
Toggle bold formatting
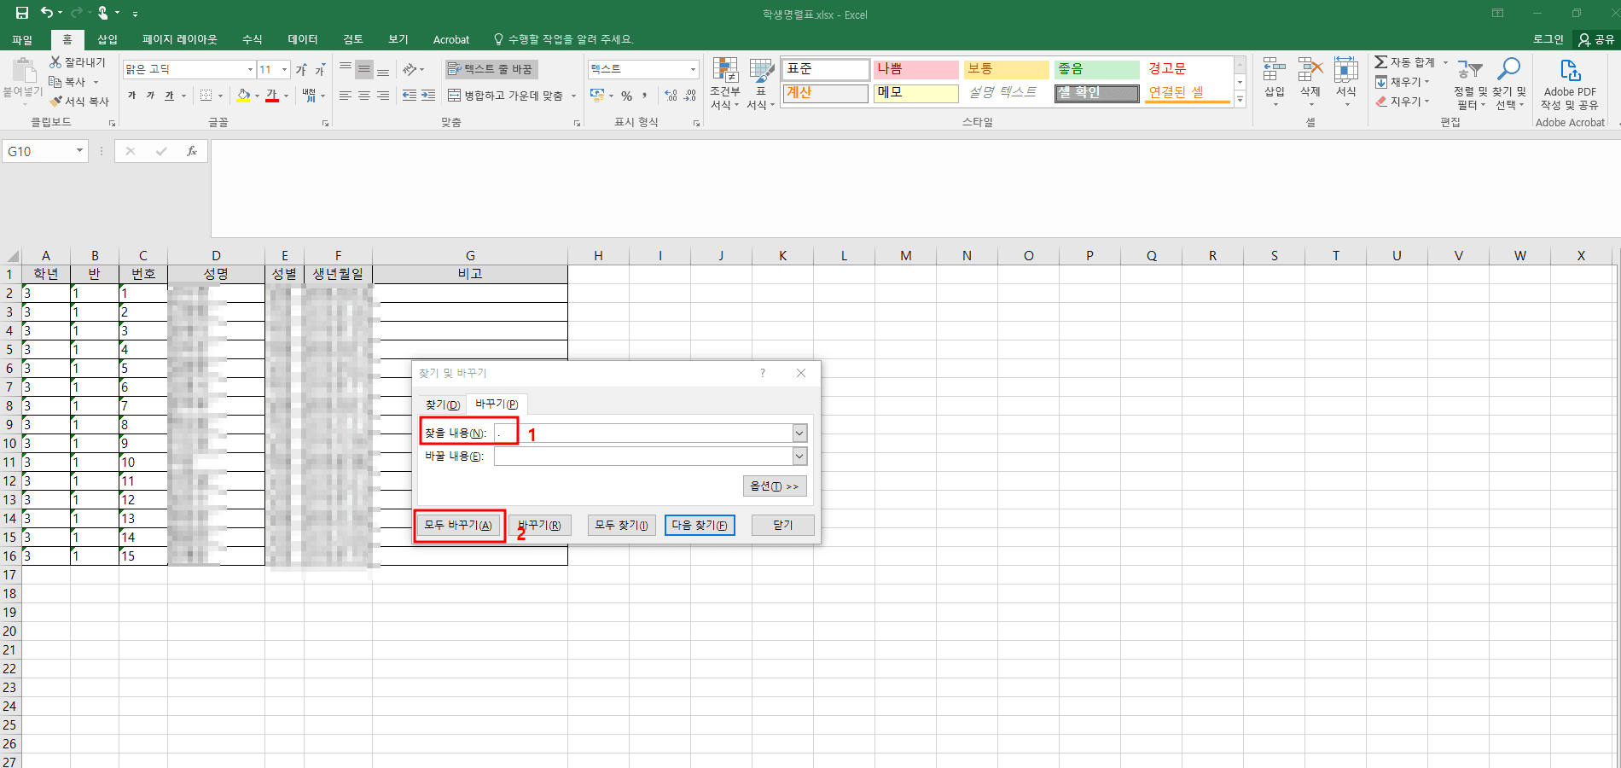132,96
